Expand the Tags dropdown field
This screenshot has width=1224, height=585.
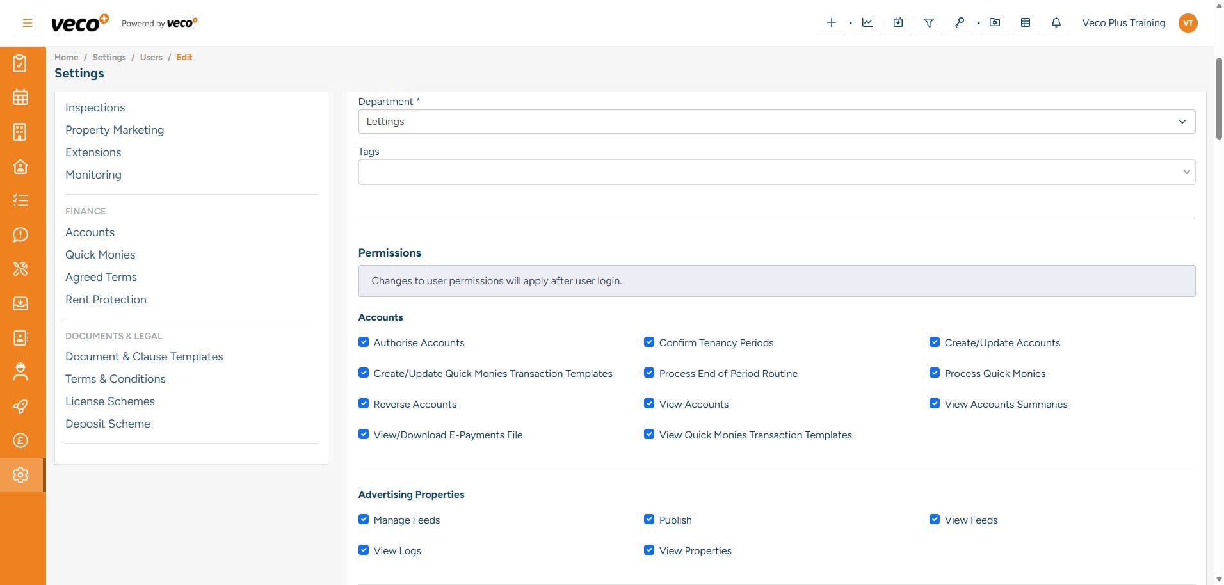[777, 172]
